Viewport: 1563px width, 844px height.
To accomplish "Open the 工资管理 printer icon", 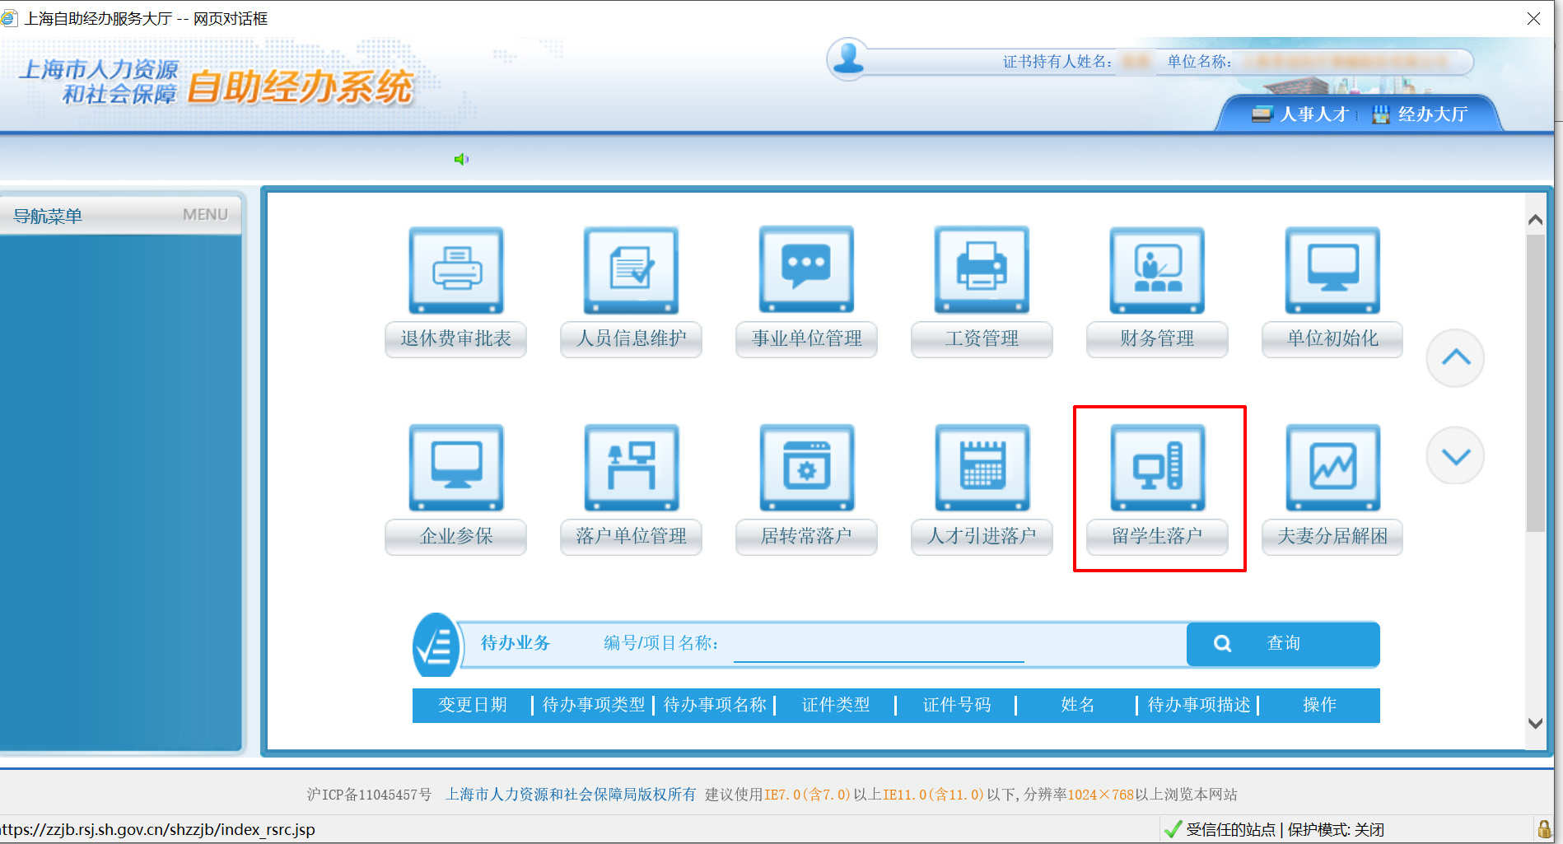I will pyautogui.click(x=982, y=270).
